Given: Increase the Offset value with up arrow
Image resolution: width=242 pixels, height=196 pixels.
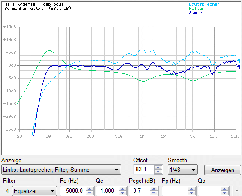Looking at the screenshot, I should (158, 167).
